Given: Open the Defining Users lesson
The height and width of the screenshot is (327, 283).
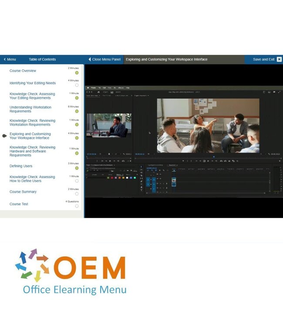Looking at the screenshot, I should [x=21, y=166].
